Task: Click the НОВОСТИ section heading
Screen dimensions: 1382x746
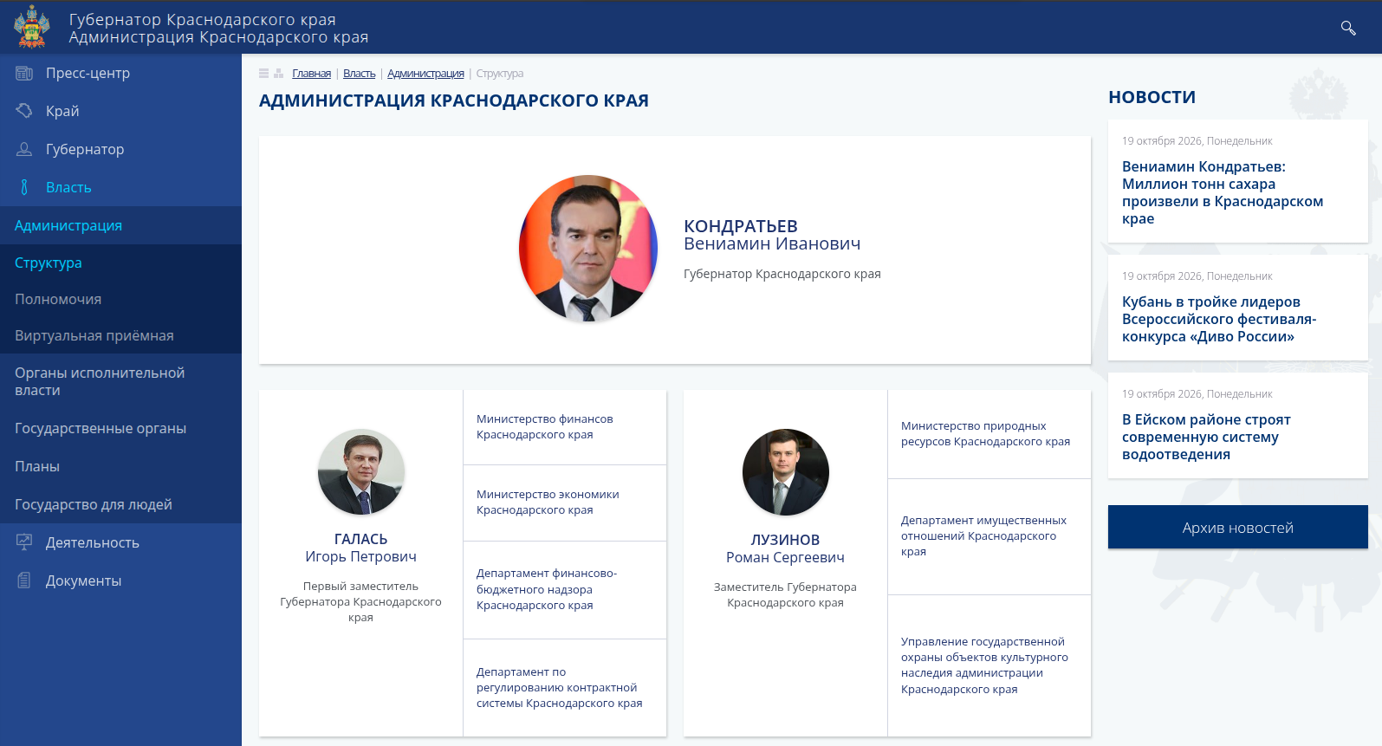Action: click(1152, 97)
